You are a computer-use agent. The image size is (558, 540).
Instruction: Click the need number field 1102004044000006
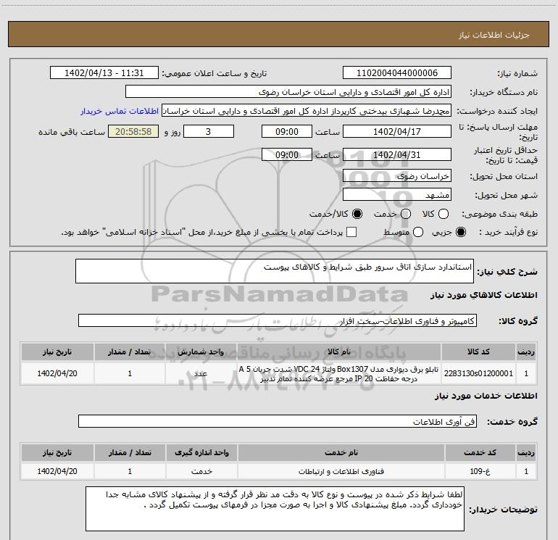point(397,72)
